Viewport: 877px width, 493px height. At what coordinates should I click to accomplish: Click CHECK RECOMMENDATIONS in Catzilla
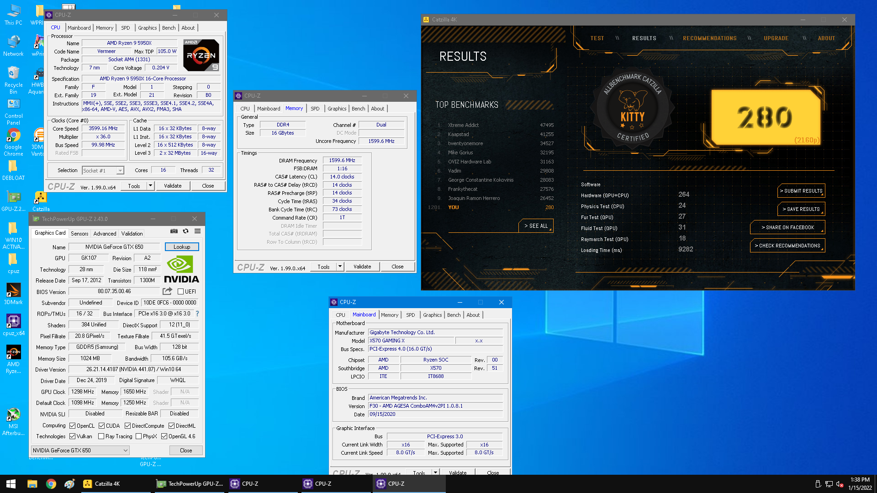(x=787, y=246)
